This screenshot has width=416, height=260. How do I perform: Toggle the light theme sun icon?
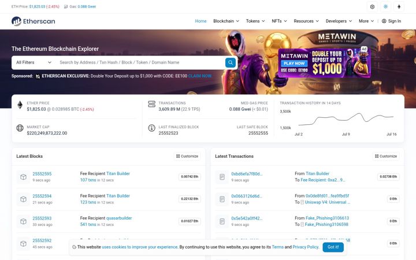pyautogui.click(x=385, y=6)
